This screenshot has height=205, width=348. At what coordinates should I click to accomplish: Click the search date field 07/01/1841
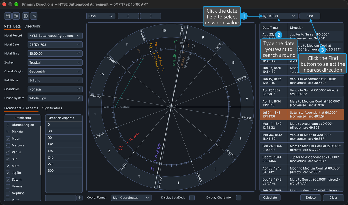[x=279, y=16]
